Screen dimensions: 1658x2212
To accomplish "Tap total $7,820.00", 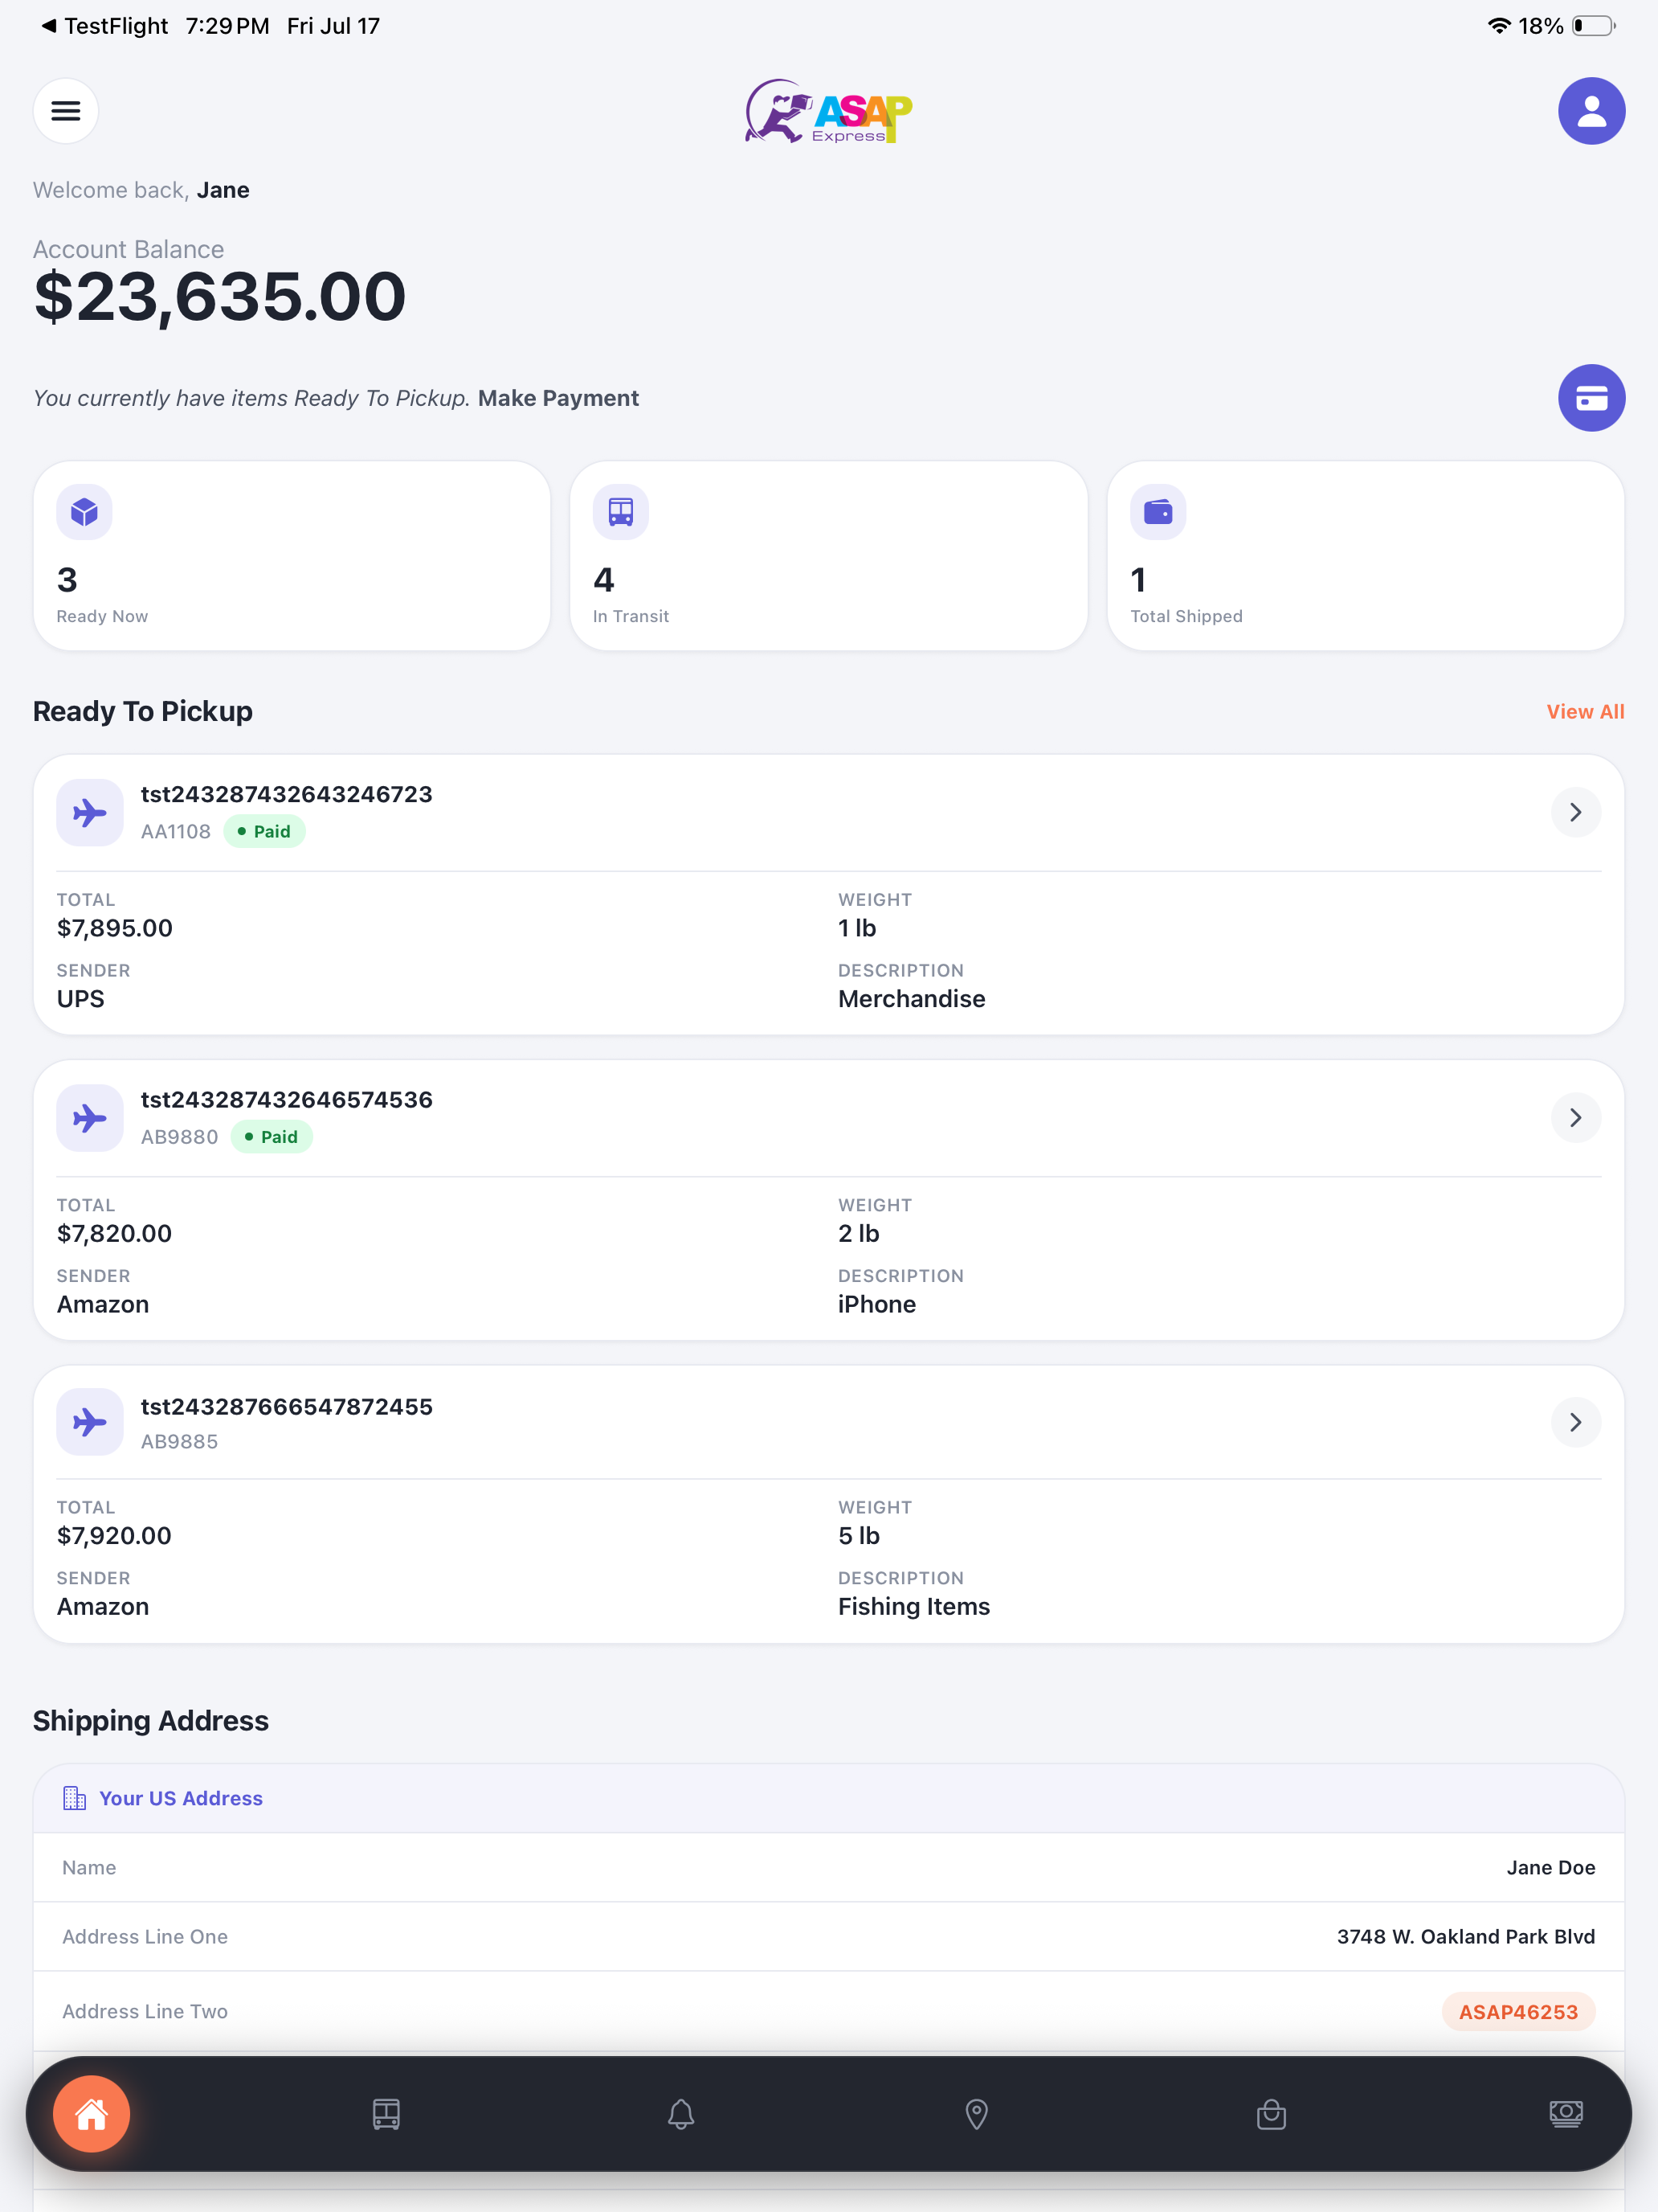I will [115, 1233].
